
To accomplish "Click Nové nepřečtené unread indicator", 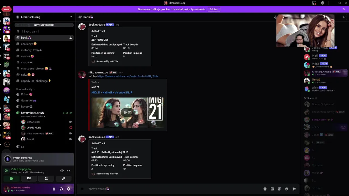I will coord(44,25).
